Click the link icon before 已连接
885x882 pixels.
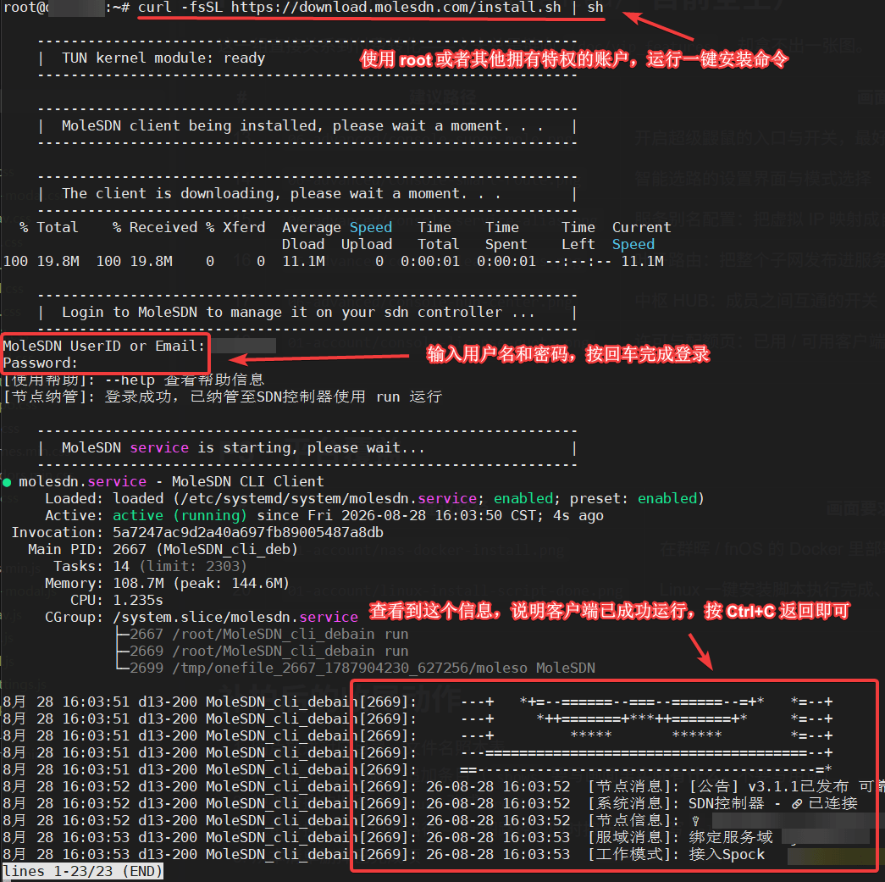click(797, 803)
